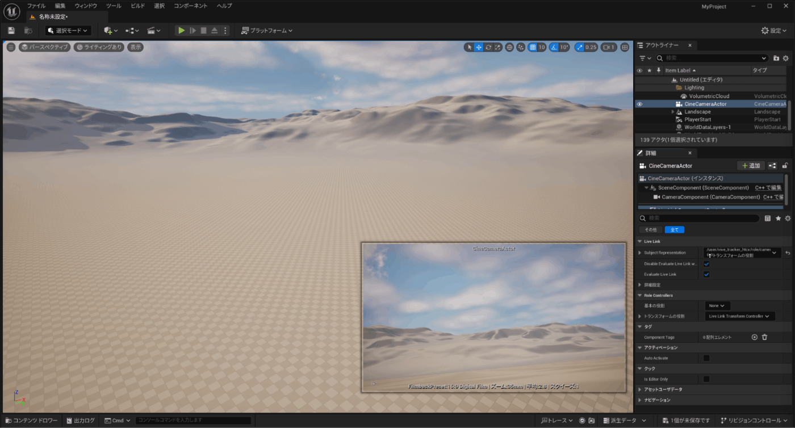Image resolution: width=795 pixels, height=428 pixels.
Task: Click the eject button in play controls
Action: click(214, 31)
